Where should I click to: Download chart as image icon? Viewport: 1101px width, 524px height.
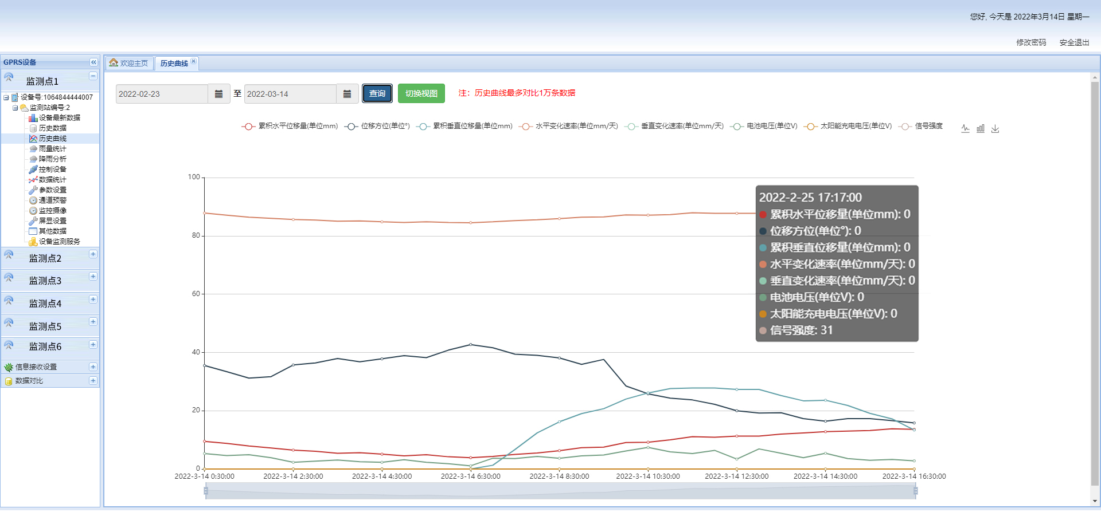click(x=995, y=129)
